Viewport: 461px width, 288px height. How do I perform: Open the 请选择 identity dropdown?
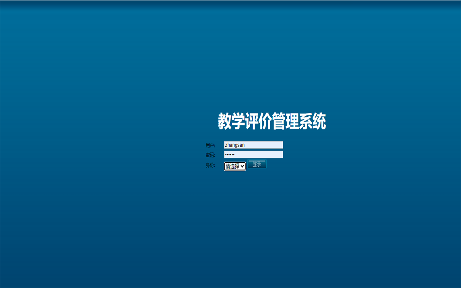pos(235,166)
